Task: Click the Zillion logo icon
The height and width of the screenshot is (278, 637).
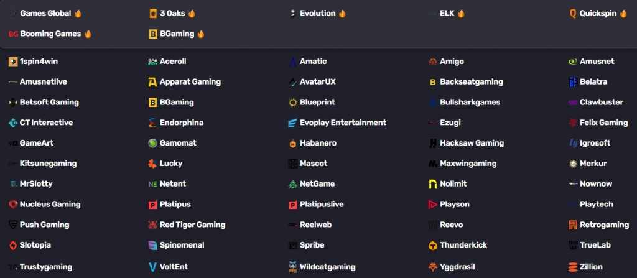Action: tap(572, 267)
